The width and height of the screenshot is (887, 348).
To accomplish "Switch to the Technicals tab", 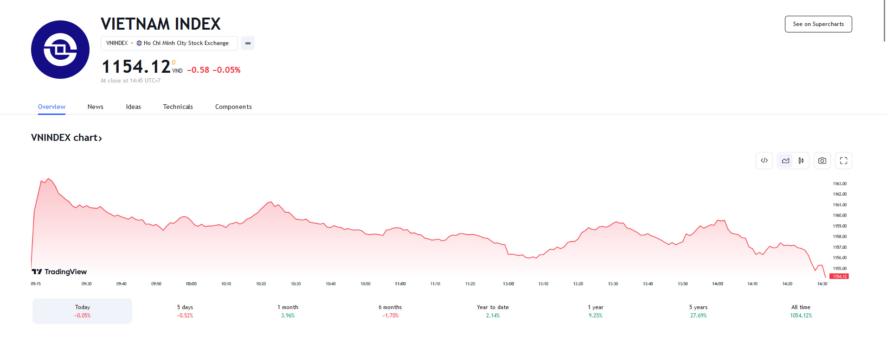I will coord(178,107).
